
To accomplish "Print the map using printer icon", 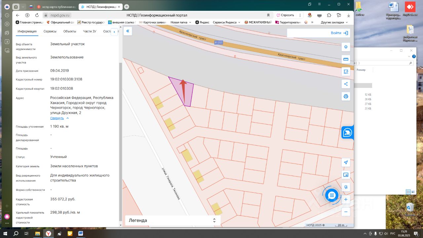I will click(x=346, y=96).
